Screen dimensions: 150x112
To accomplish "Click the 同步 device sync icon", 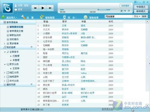I will [x=64, y=17].
